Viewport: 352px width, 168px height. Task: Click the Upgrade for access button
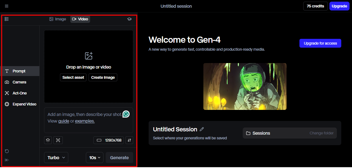click(320, 43)
